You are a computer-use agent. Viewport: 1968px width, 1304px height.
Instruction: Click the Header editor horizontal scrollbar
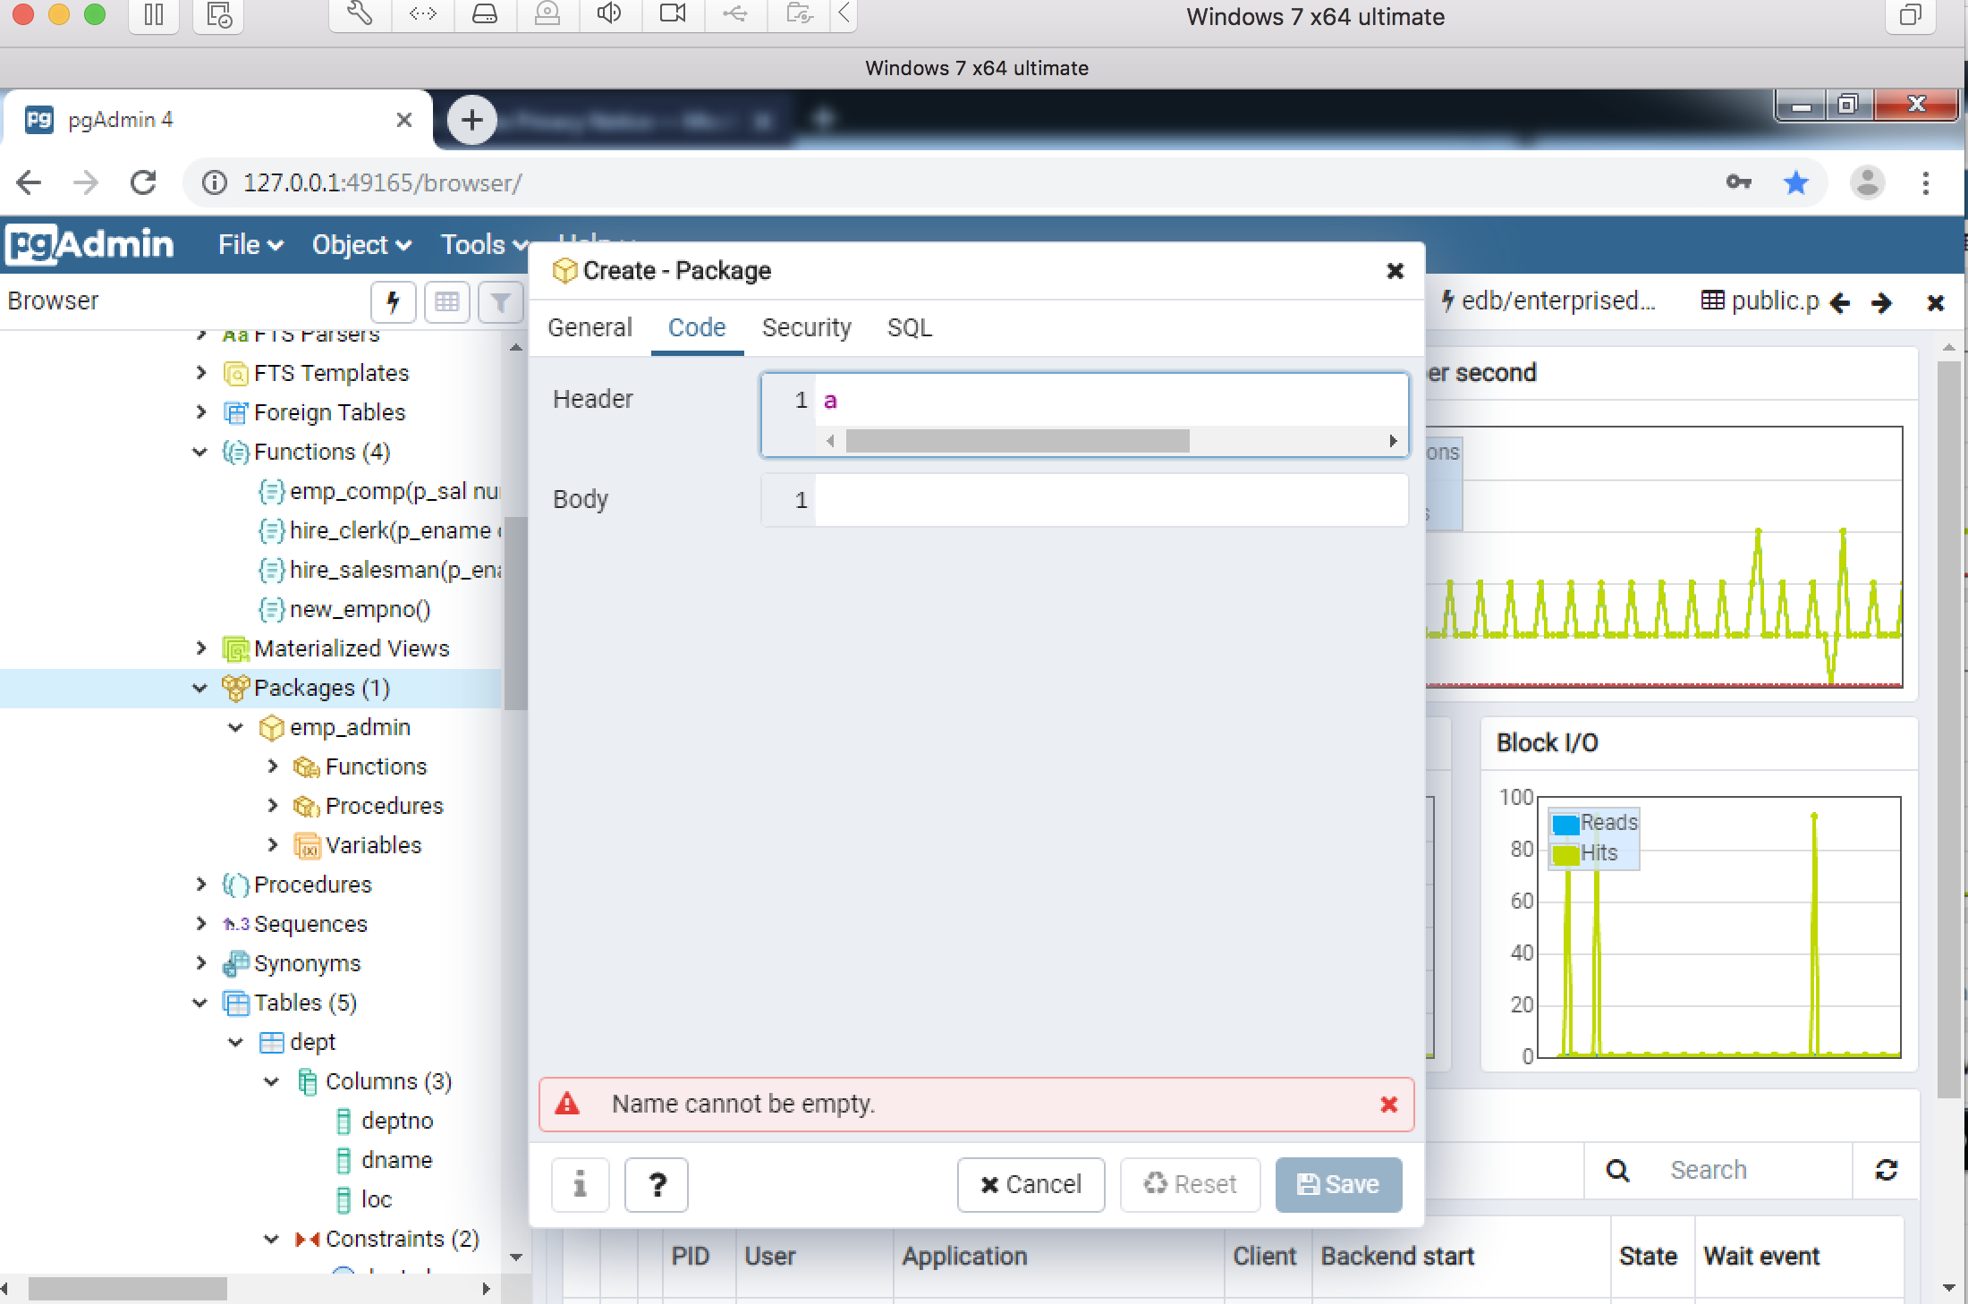(1017, 441)
